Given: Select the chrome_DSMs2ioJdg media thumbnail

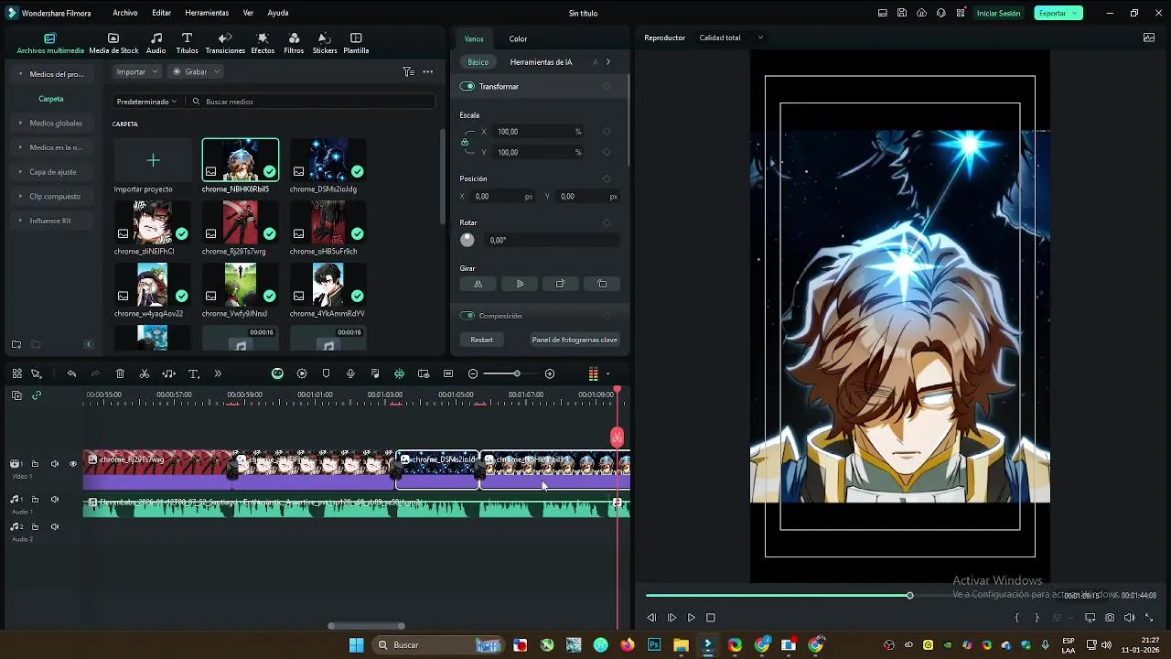Looking at the screenshot, I should tap(328, 161).
